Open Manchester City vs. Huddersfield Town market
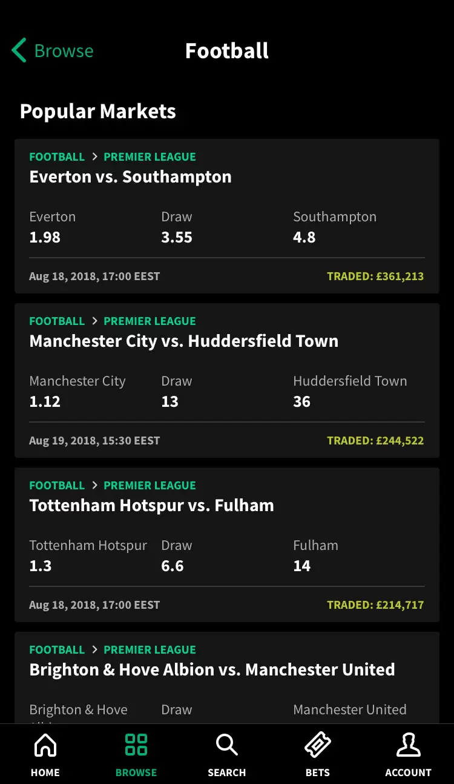454x784 pixels. 184,341
